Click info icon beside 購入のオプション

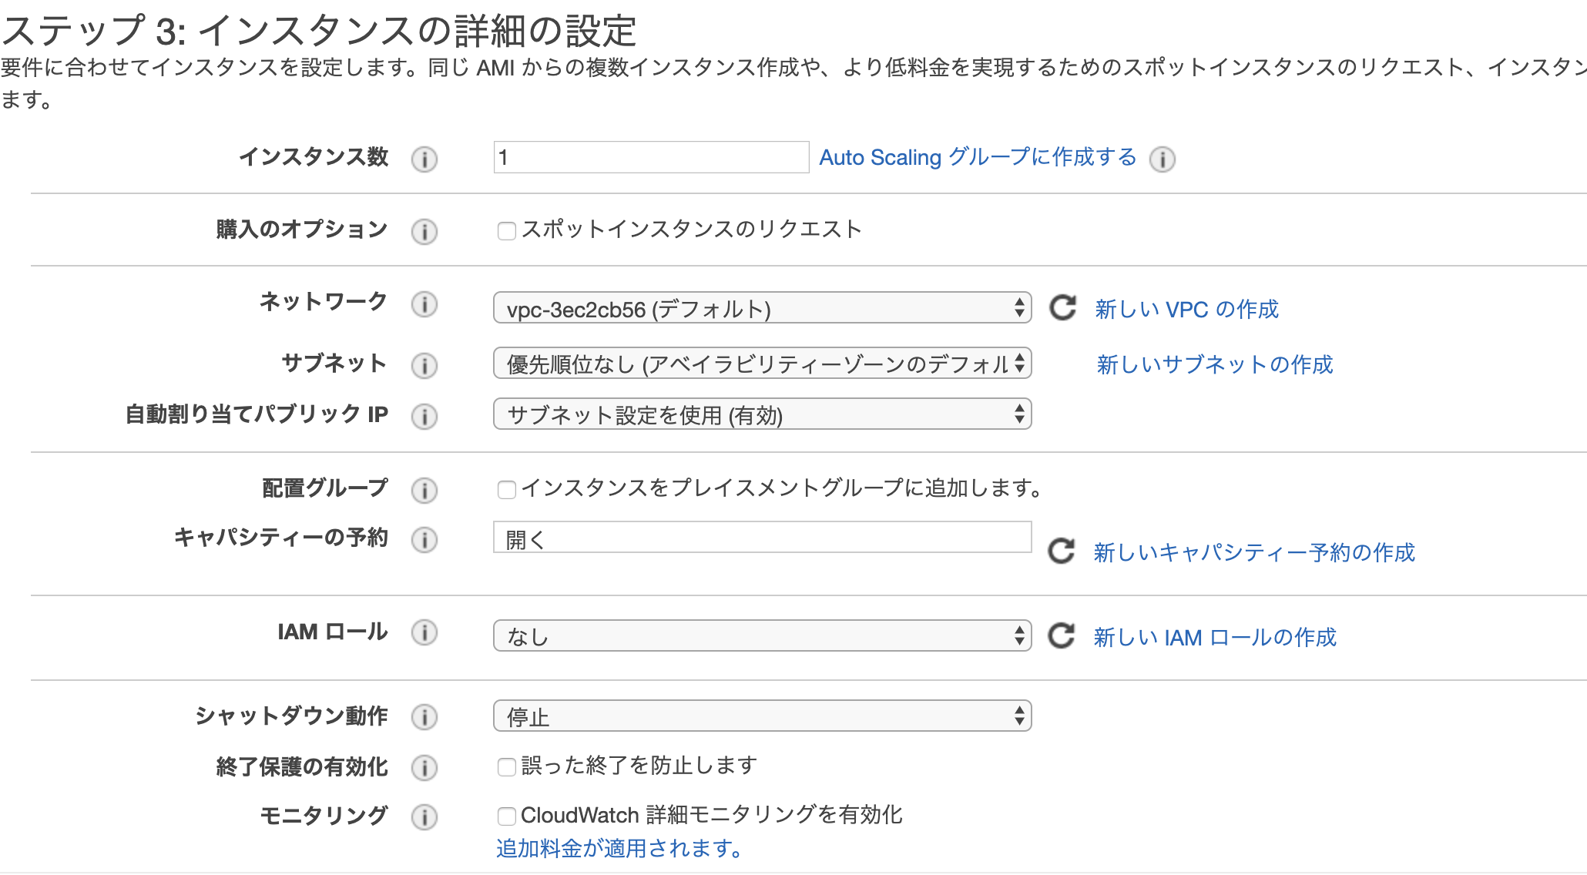(x=424, y=231)
